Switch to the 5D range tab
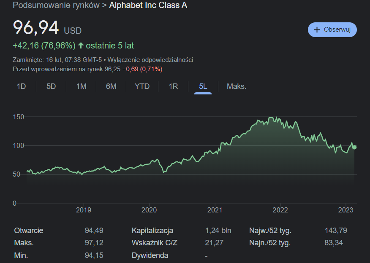The width and height of the screenshot is (370, 263). [x=51, y=86]
